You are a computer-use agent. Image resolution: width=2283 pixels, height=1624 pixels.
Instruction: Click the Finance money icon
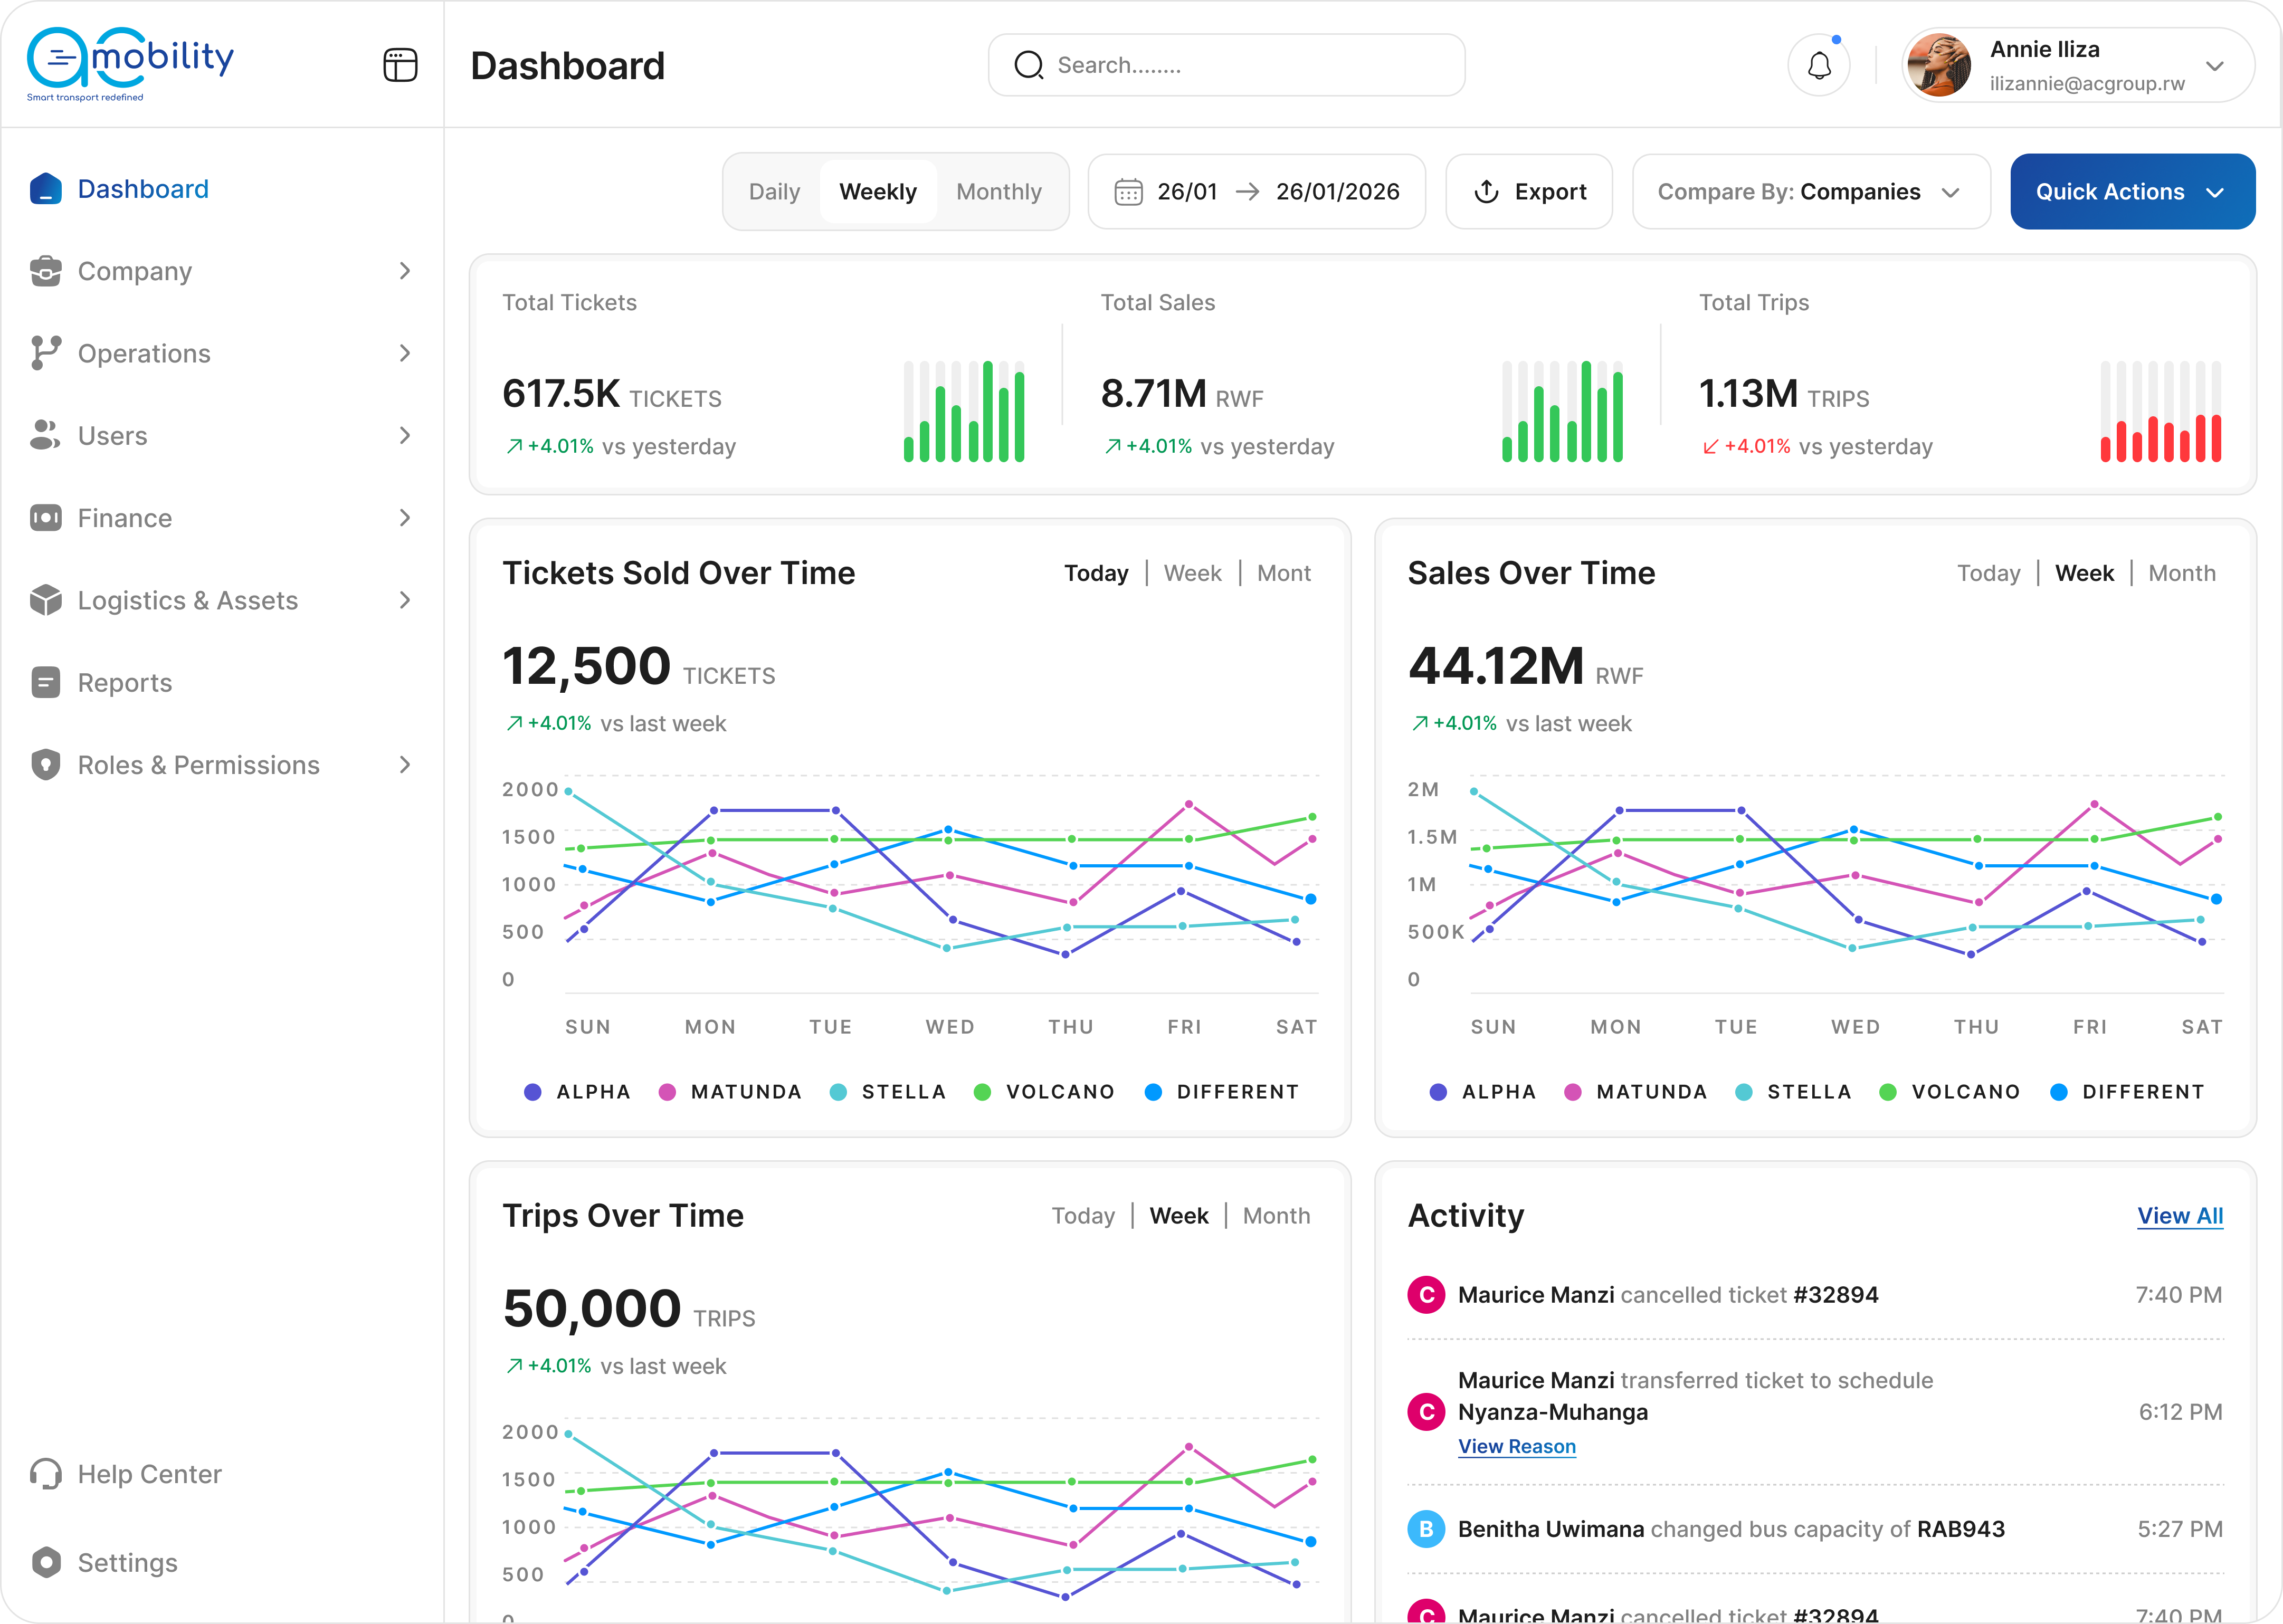[46, 518]
